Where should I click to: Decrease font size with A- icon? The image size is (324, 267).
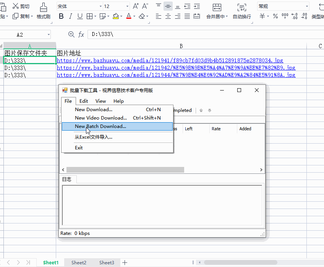145,6
